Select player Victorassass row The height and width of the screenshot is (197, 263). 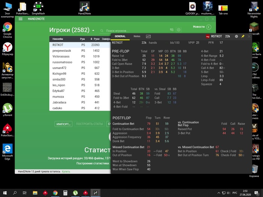pos(80,56)
